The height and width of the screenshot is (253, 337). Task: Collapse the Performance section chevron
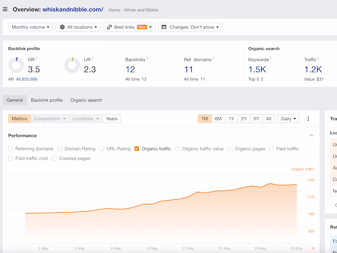311,135
